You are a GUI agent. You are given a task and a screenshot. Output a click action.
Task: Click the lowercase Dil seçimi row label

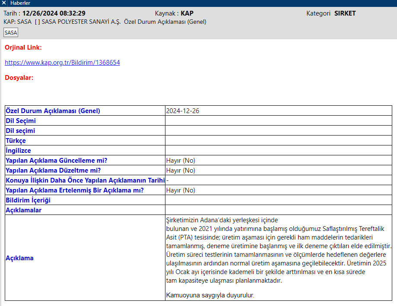click(x=20, y=131)
